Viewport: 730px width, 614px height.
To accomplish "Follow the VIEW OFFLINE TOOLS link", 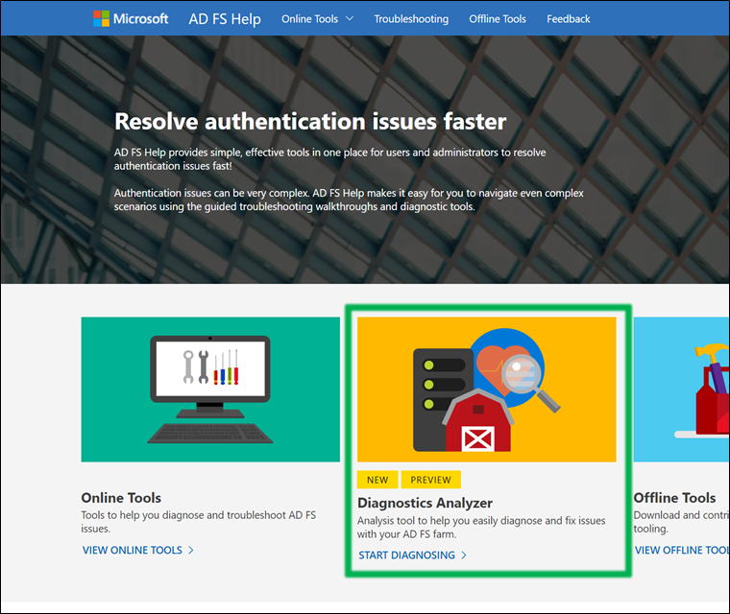I will click(x=682, y=551).
